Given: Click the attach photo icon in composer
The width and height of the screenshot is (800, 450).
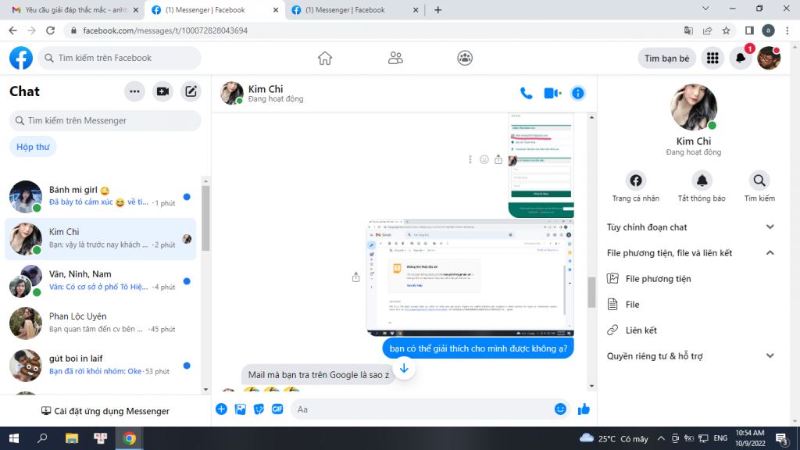Looking at the screenshot, I should click(x=241, y=409).
